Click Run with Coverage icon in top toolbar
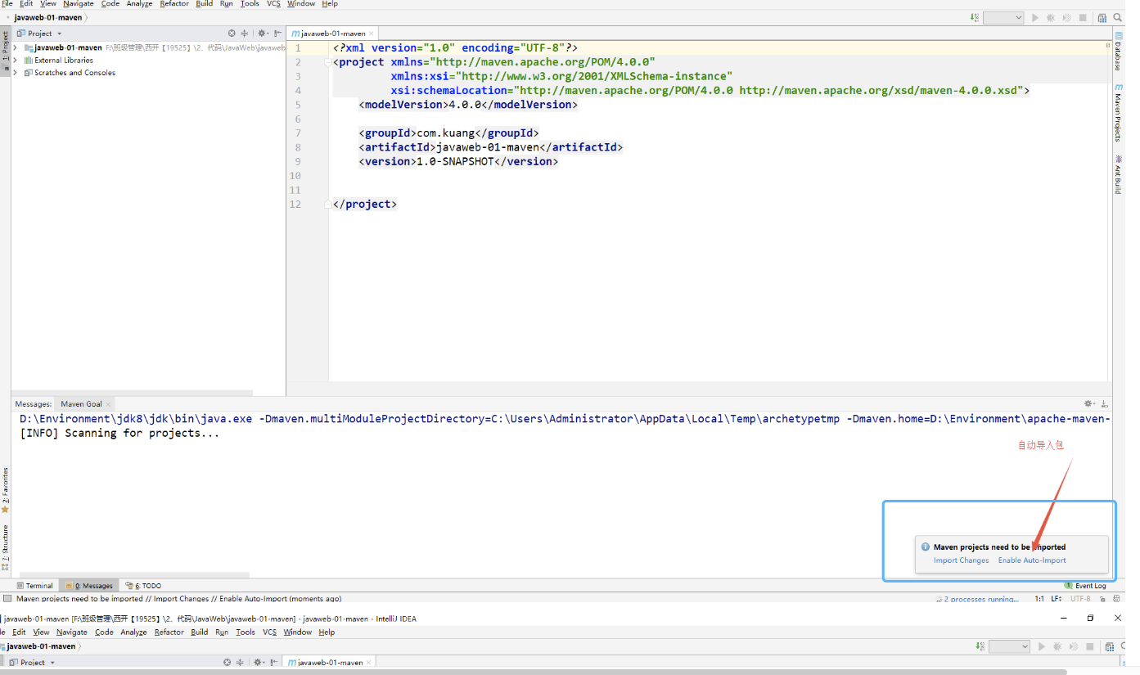1140x675 pixels. (1067, 17)
